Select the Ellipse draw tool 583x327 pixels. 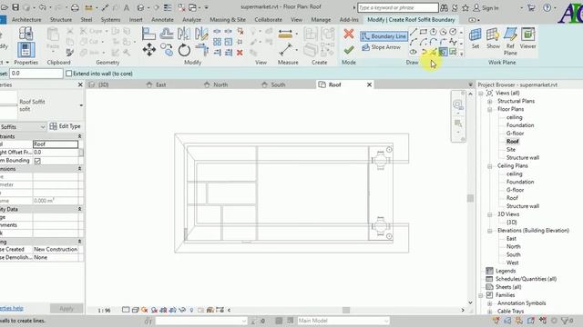pyautogui.click(x=414, y=52)
